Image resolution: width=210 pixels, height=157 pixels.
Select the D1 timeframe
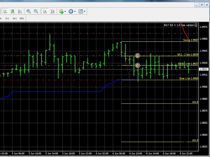point(7,18)
